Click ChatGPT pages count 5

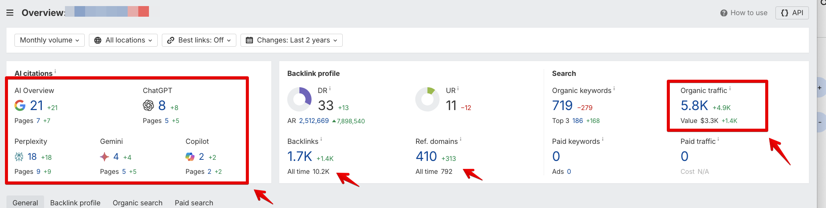166,121
